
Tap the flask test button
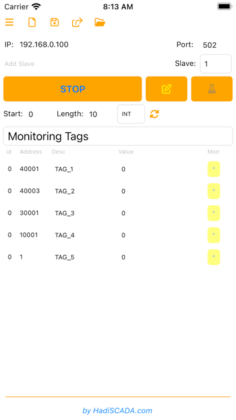pyautogui.click(x=212, y=89)
